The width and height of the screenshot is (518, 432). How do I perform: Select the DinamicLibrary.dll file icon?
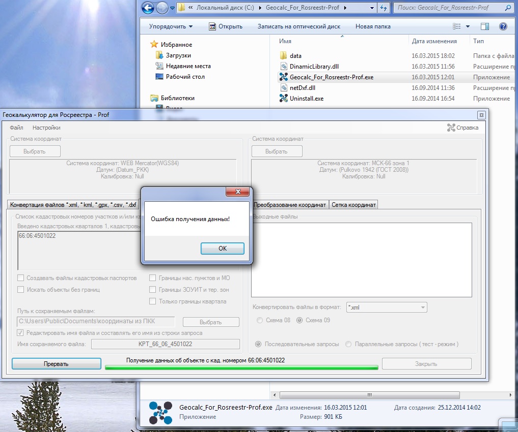(284, 67)
